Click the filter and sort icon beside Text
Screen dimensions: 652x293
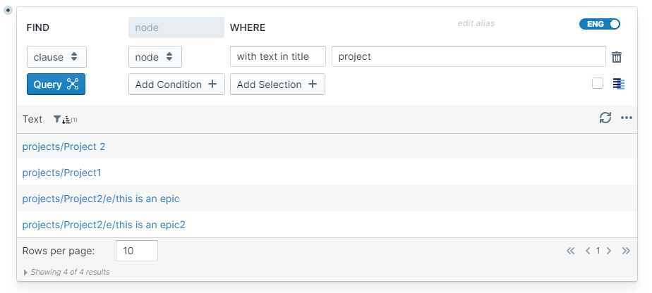[x=65, y=120]
